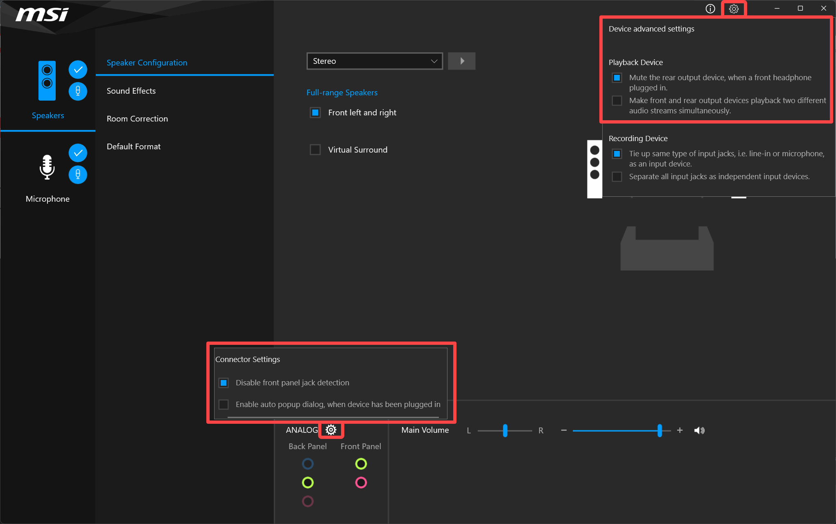Open device advanced settings gear

pos(734,9)
